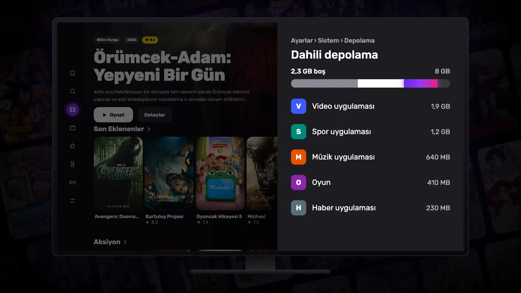Open Detaylar for the featured movie
The image size is (521, 293).
[155, 115]
